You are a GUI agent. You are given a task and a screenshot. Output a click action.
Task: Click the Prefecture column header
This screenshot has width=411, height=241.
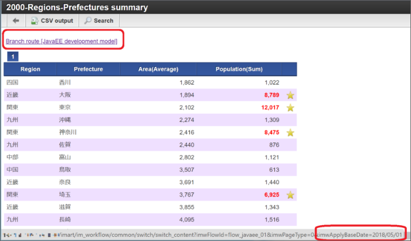(x=89, y=69)
